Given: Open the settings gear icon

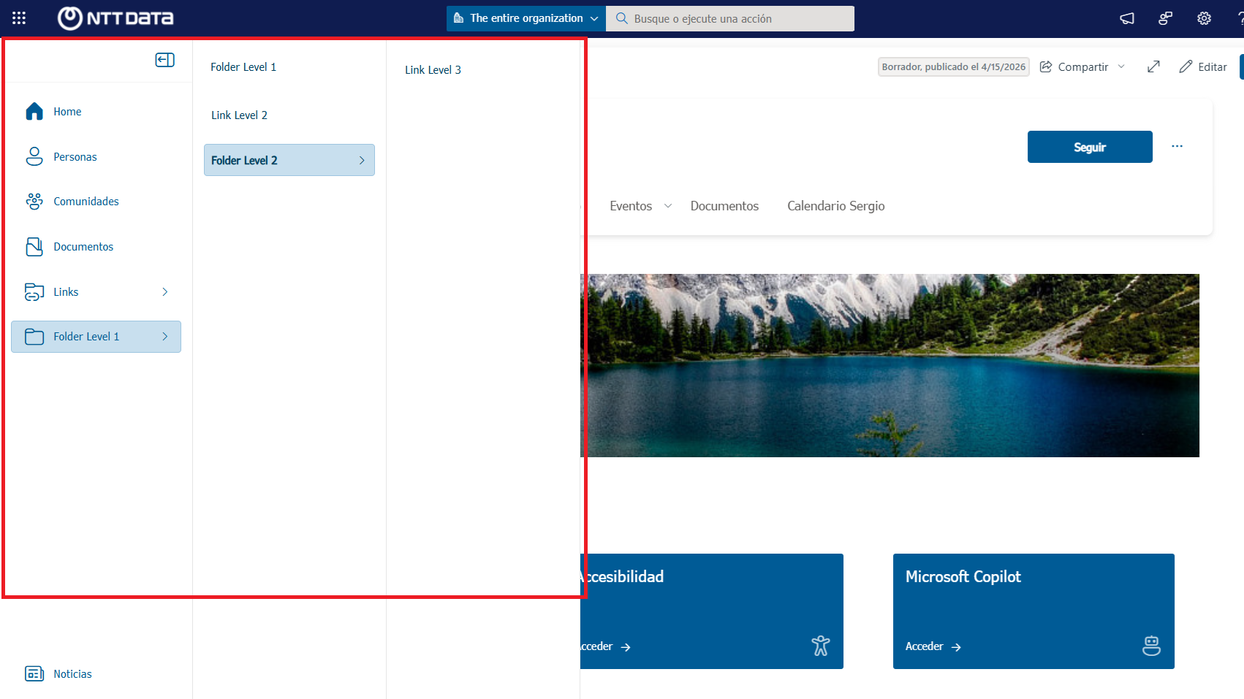Looking at the screenshot, I should [x=1204, y=18].
